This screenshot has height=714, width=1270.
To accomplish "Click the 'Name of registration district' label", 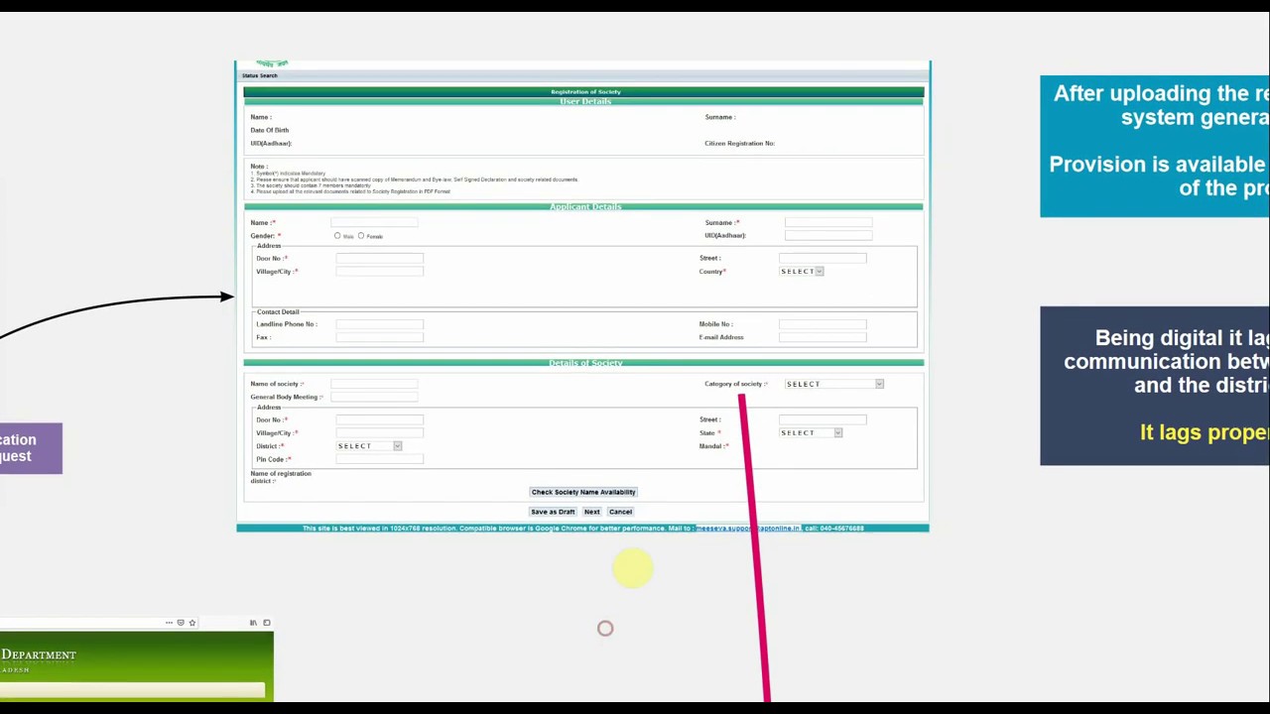I will tap(281, 477).
